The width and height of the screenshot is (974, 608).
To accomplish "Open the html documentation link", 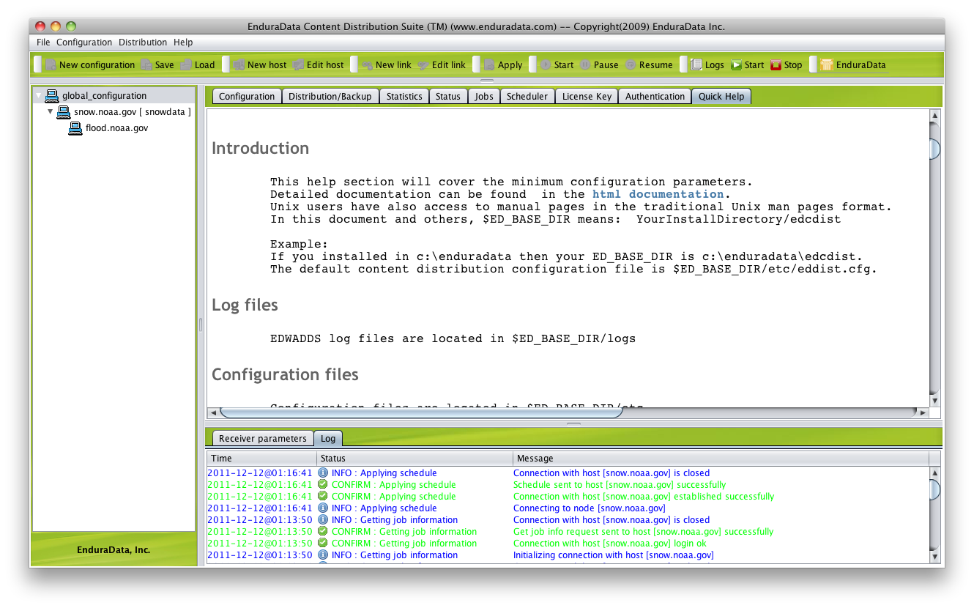I will (658, 194).
